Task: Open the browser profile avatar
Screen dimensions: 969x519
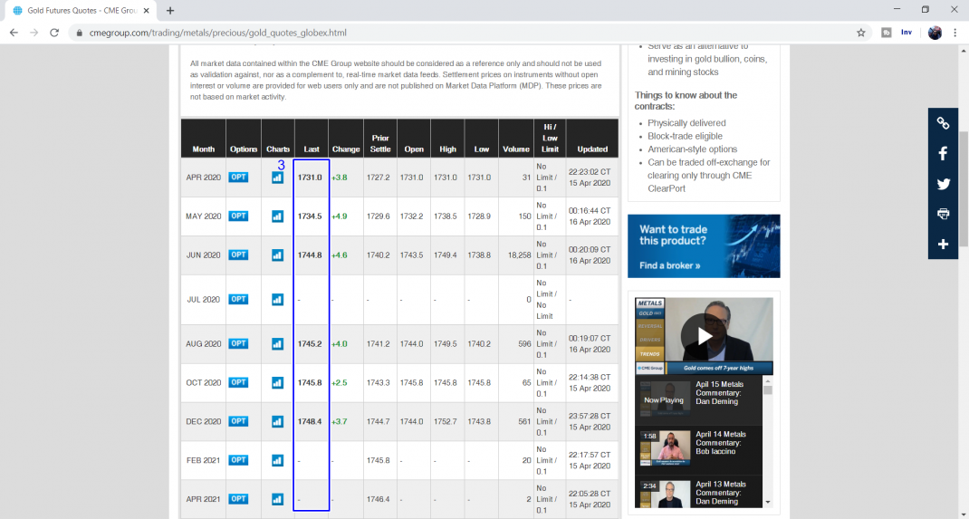Action: pyautogui.click(x=935, y=33)
